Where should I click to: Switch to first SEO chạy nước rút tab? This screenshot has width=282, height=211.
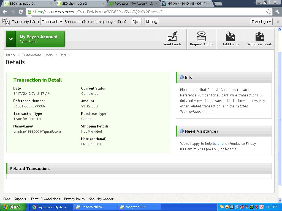(x=28, y=4)
